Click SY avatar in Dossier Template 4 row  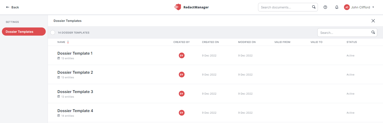(x=182, y=113)
